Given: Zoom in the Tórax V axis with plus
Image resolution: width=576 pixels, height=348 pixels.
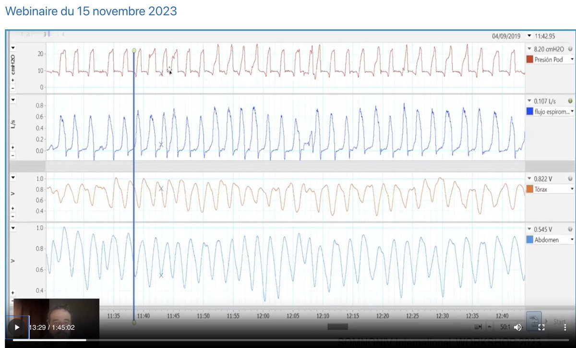Looking at the screenshot, I should click(12, 208).
